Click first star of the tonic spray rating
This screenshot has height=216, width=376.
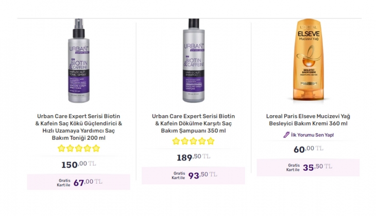coord(61,149)
